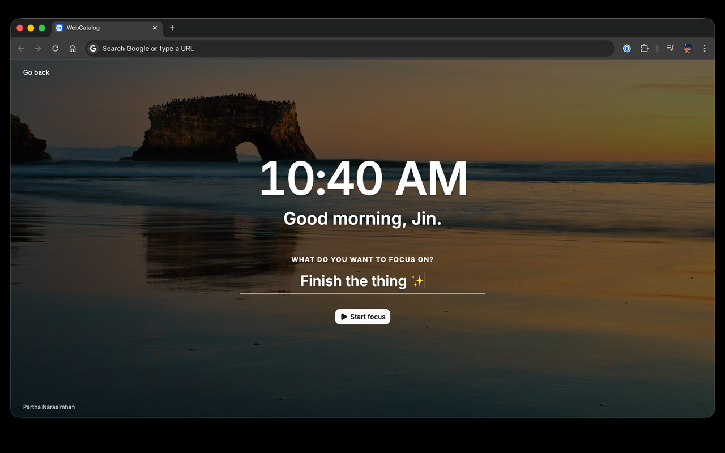Focus the Search Google or type a URL bar

[x=349, y=49]
